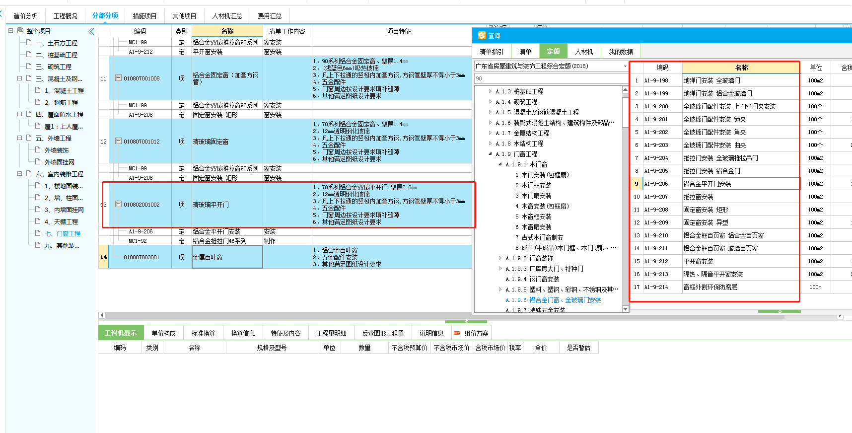Click document icon beside 二、桩基础工程
The width and height of the screenshot is (852, 433).
pyautogui.click(x=29, y=55)
